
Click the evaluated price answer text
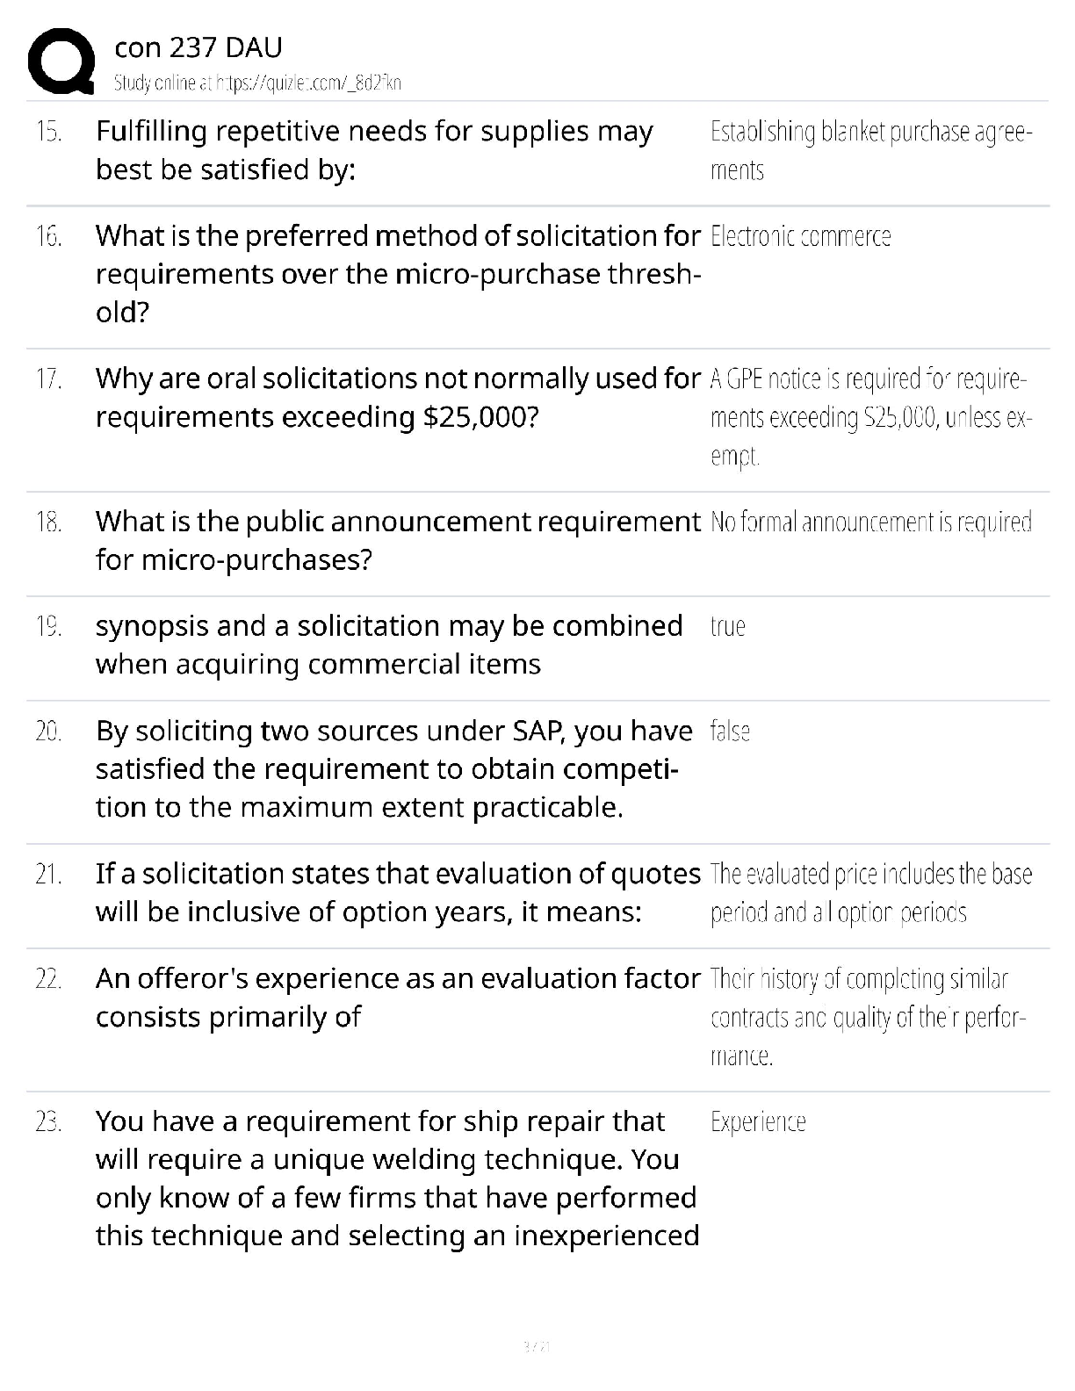coord(870,893)
